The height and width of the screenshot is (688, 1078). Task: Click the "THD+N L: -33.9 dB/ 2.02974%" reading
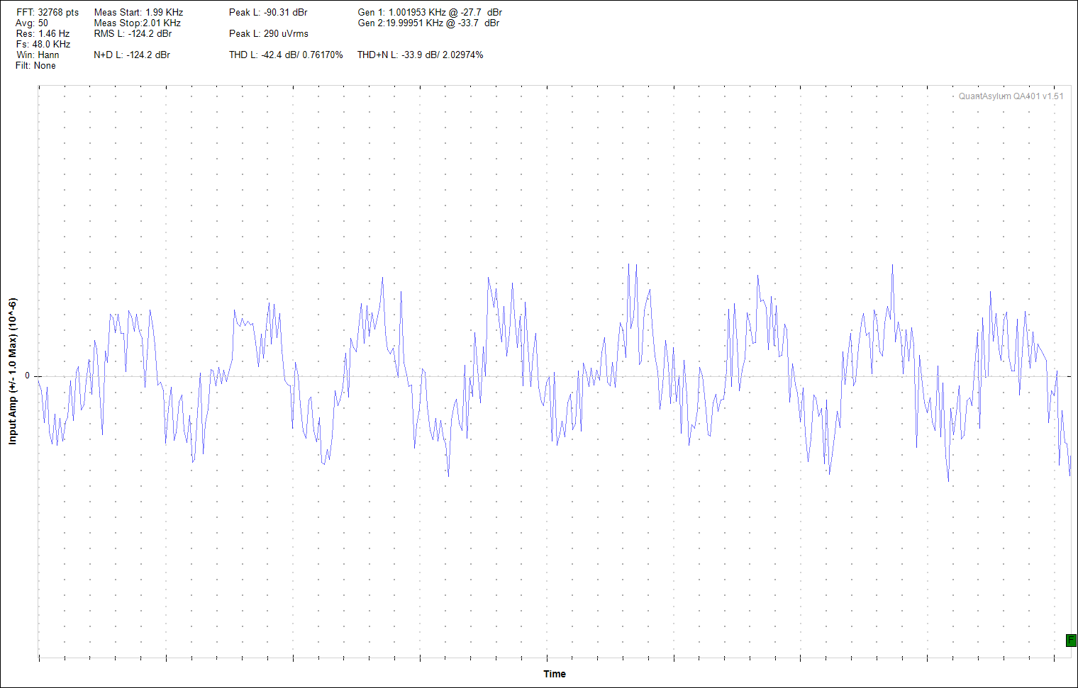click(420, 55)
